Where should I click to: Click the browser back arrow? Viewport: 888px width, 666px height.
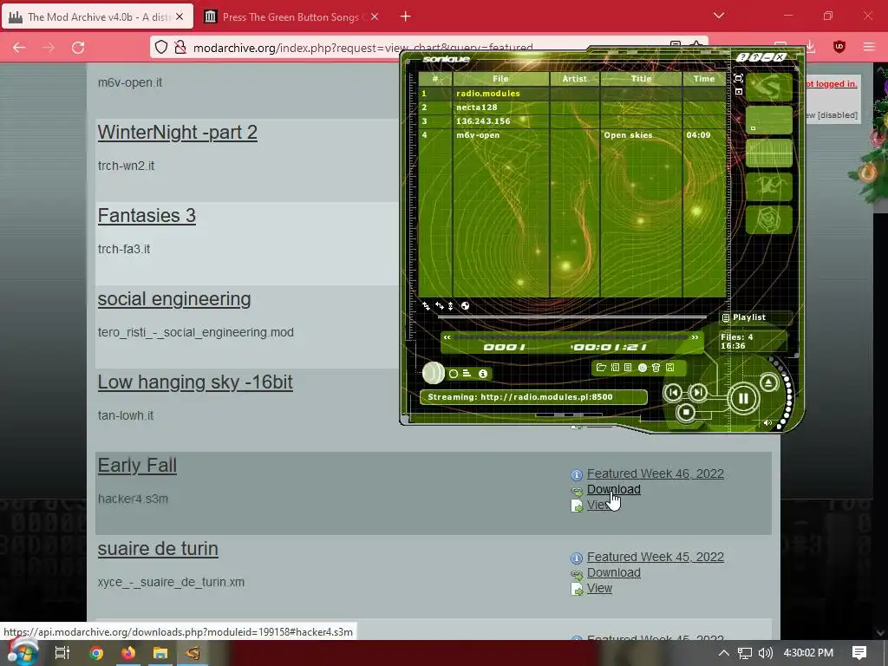coord(19,48)
